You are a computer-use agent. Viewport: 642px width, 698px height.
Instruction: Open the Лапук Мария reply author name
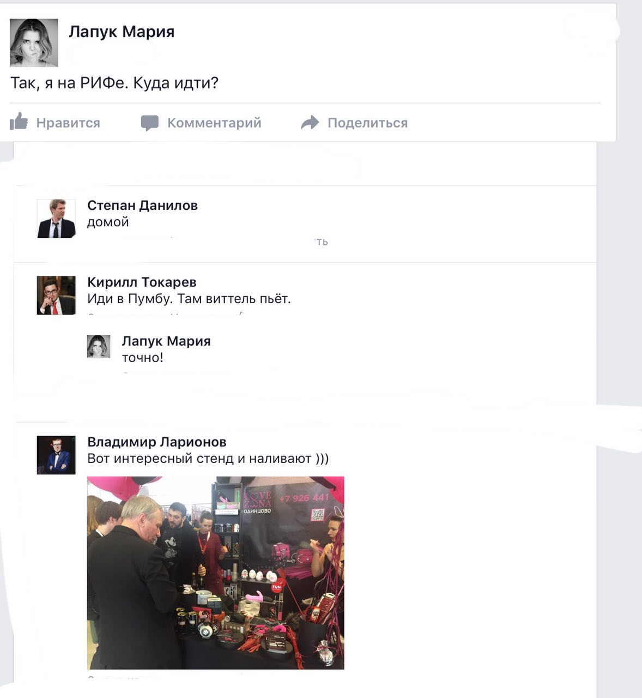[166, 341]
